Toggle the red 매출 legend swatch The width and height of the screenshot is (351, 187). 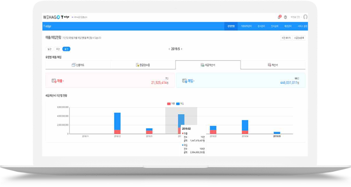tap(169, 104)
